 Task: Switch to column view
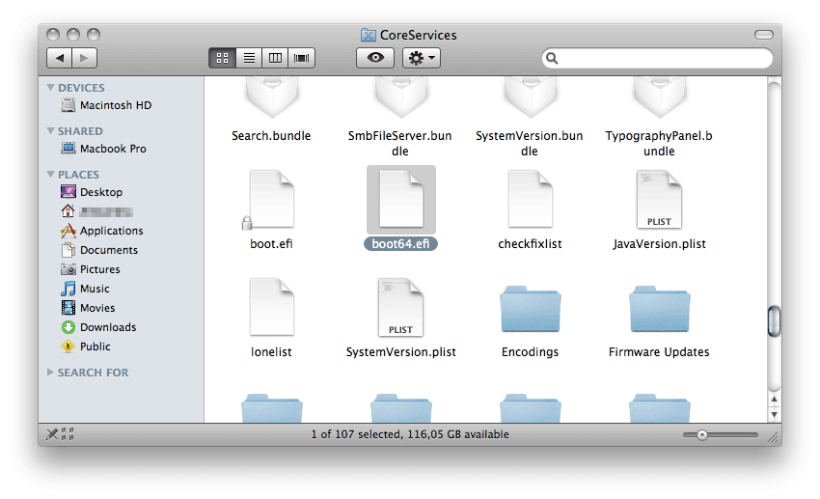click(275, 58)
